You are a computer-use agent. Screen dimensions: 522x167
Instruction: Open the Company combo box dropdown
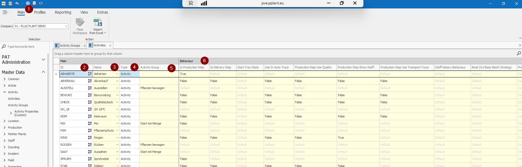(x=66, y=26)
